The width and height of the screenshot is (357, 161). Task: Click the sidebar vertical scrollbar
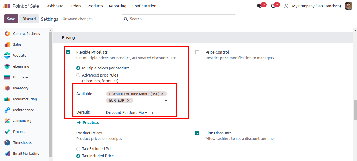click(51, 94)
